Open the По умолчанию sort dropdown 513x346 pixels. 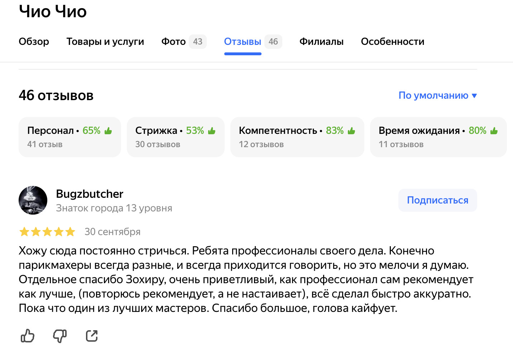tap(433, 95)
